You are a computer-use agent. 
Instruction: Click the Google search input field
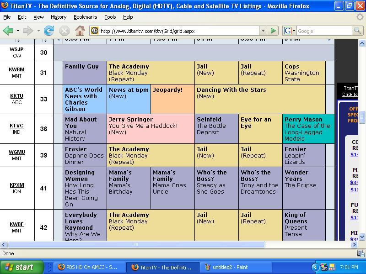pyautogui.click(x=324, y=31)
